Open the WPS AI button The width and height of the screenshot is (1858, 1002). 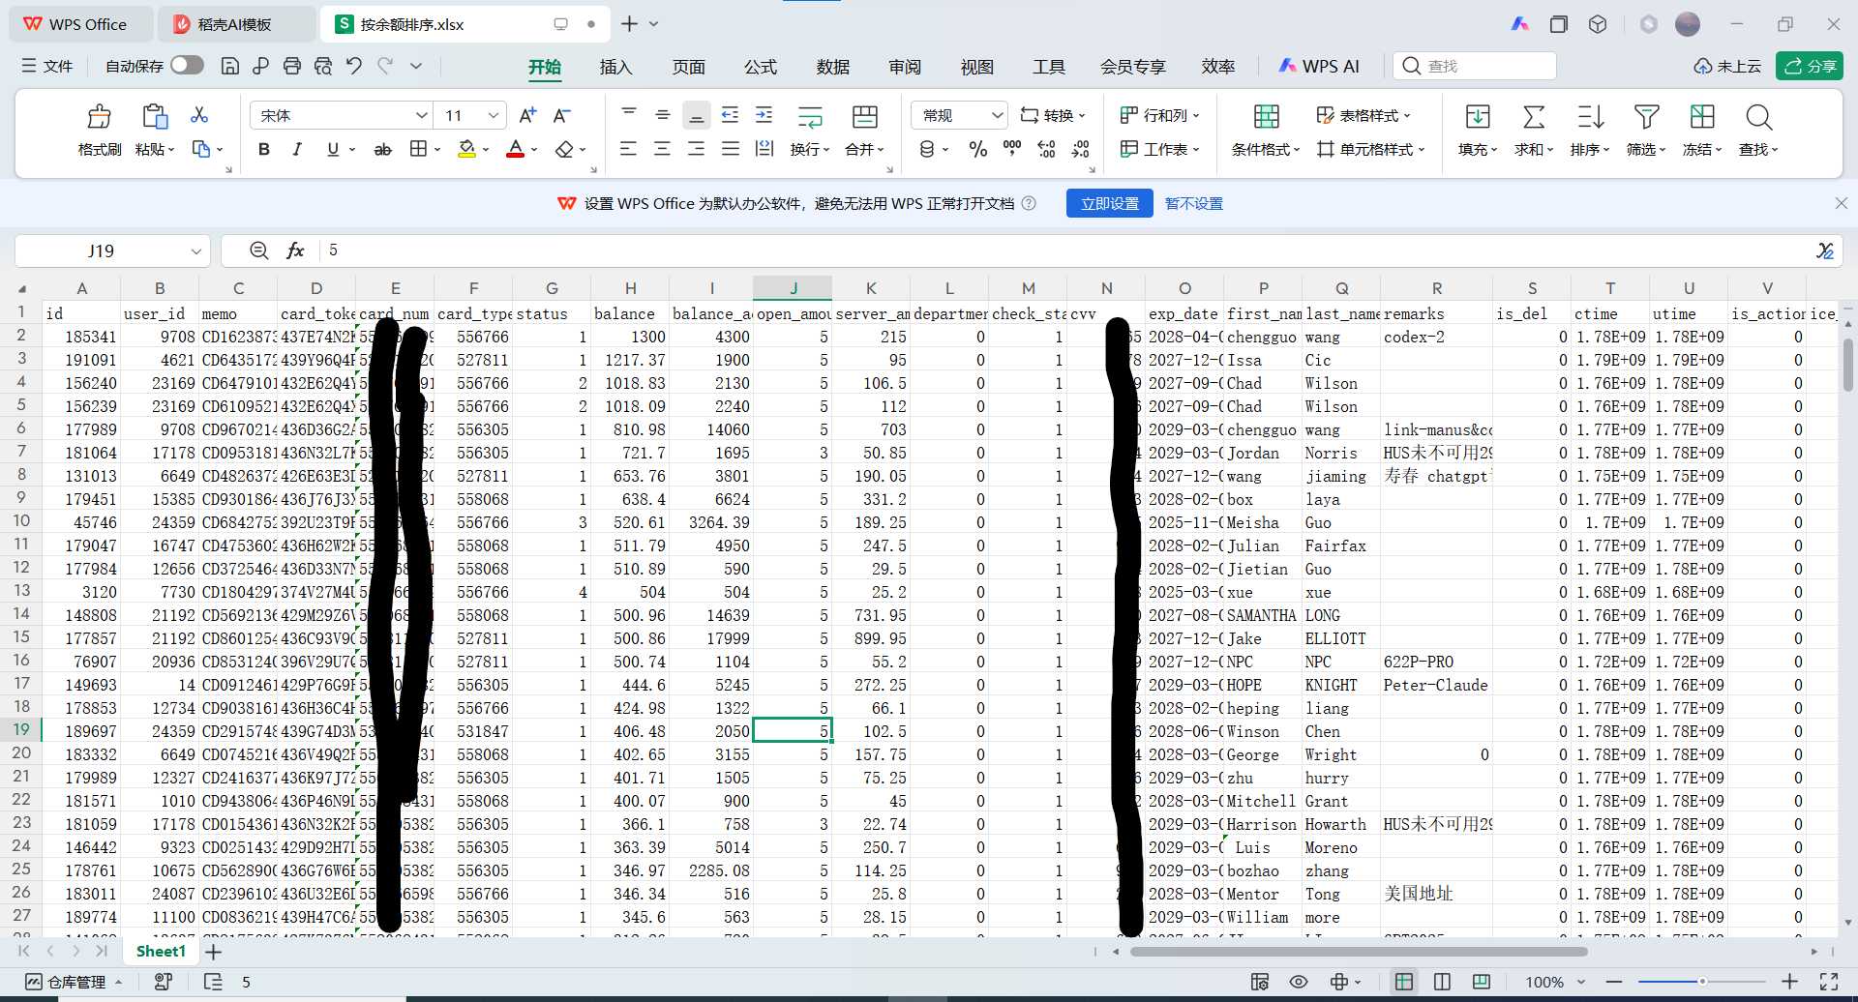pyautogui.click(x=1318, y=66)
